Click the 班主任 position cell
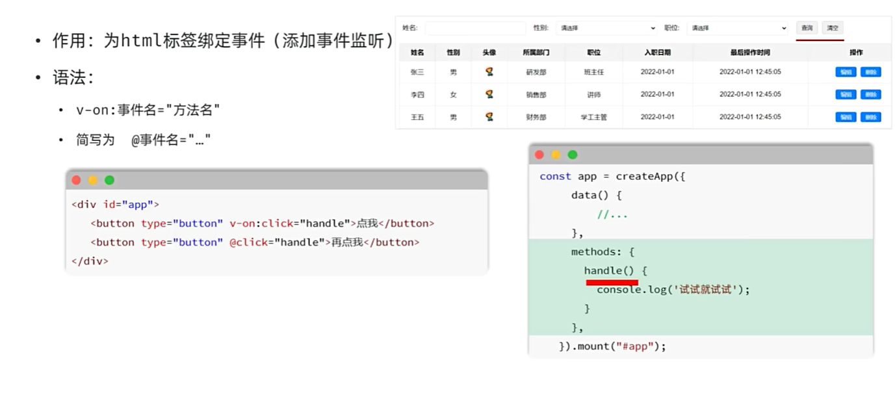The height and width of the screenshot is (397, 895). coord(594,72)
